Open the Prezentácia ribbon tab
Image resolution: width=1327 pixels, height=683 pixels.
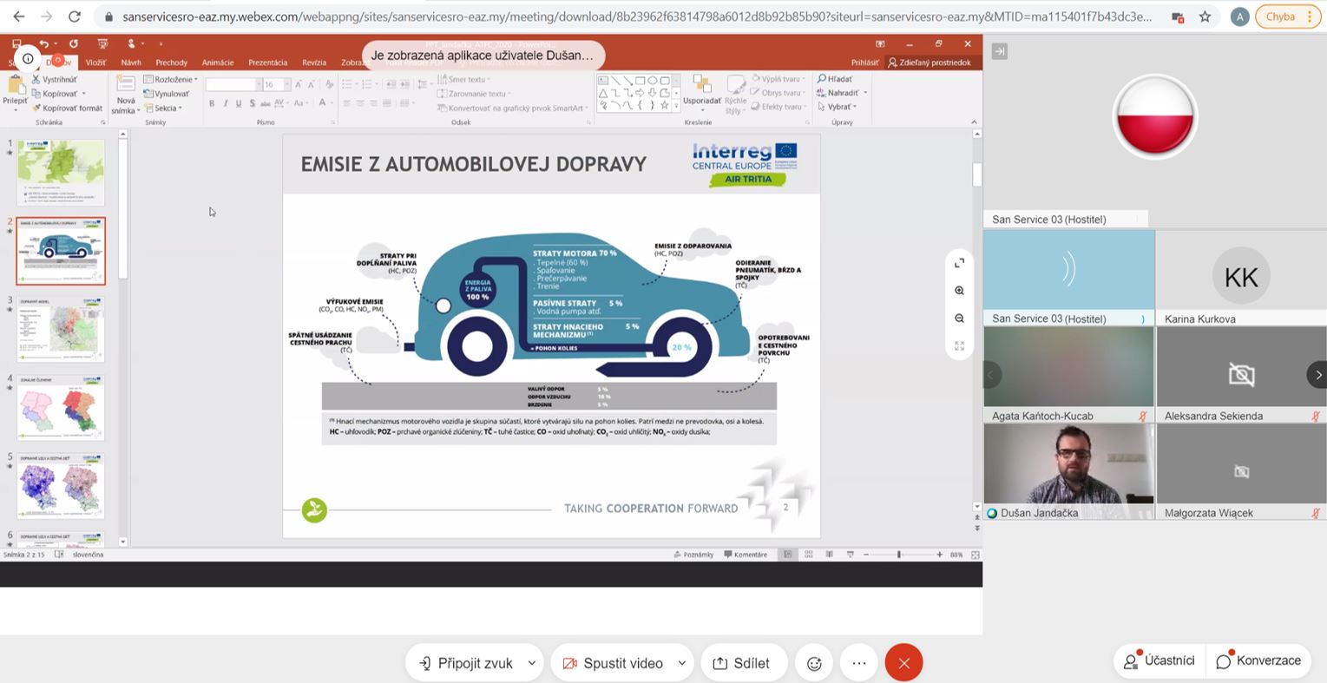[x=267, y=62]
